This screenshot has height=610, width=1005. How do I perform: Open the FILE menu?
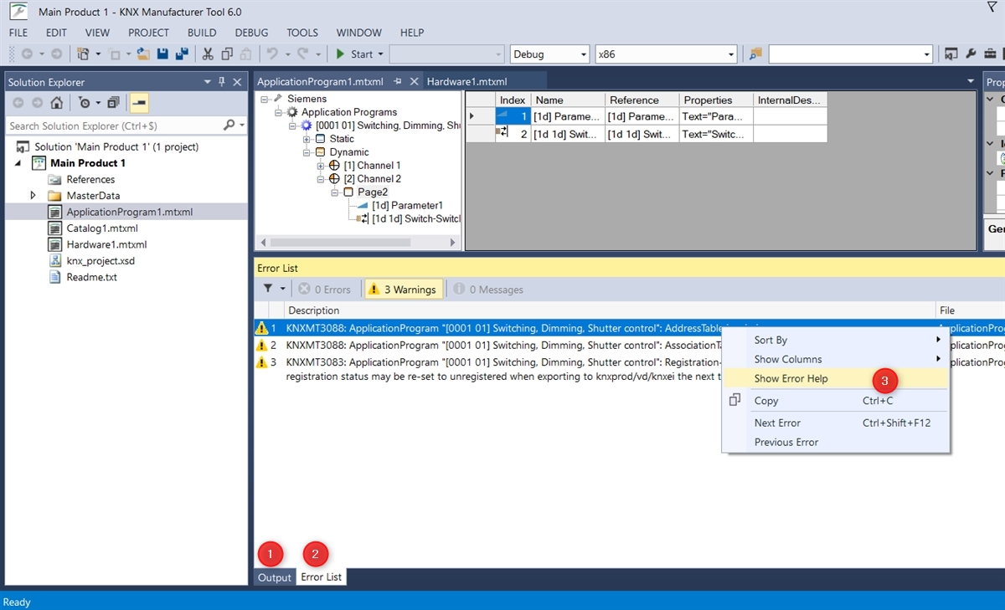pos(18,33)
